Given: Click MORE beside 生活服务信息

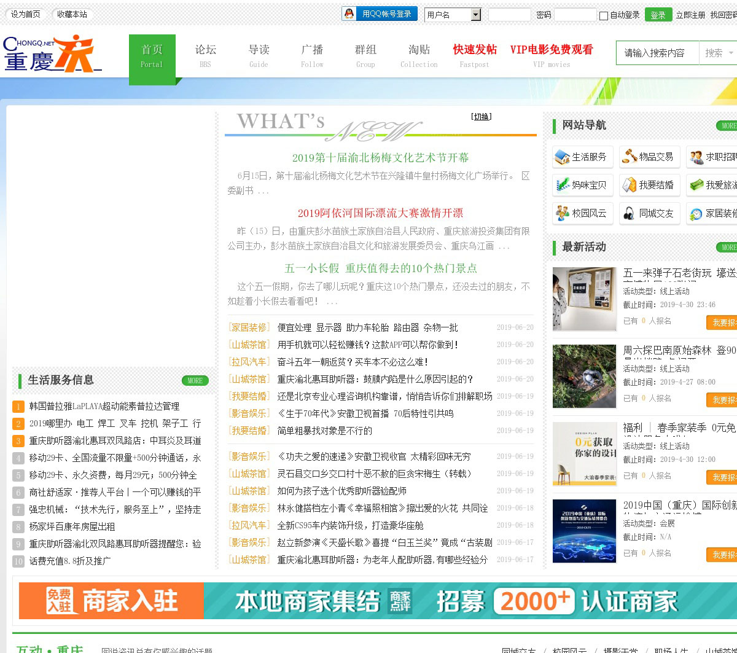Looking at the screenshot, I should [195, 381].
